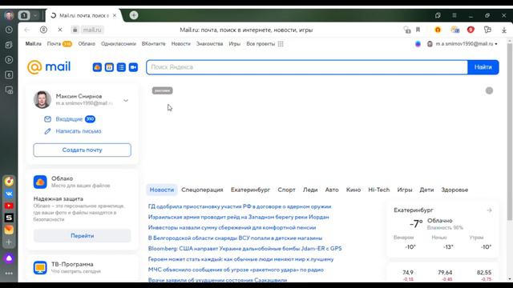Open МЧС объяснило сообщения headline
Viewport: 513px width, 288px height.
point(236,270)
